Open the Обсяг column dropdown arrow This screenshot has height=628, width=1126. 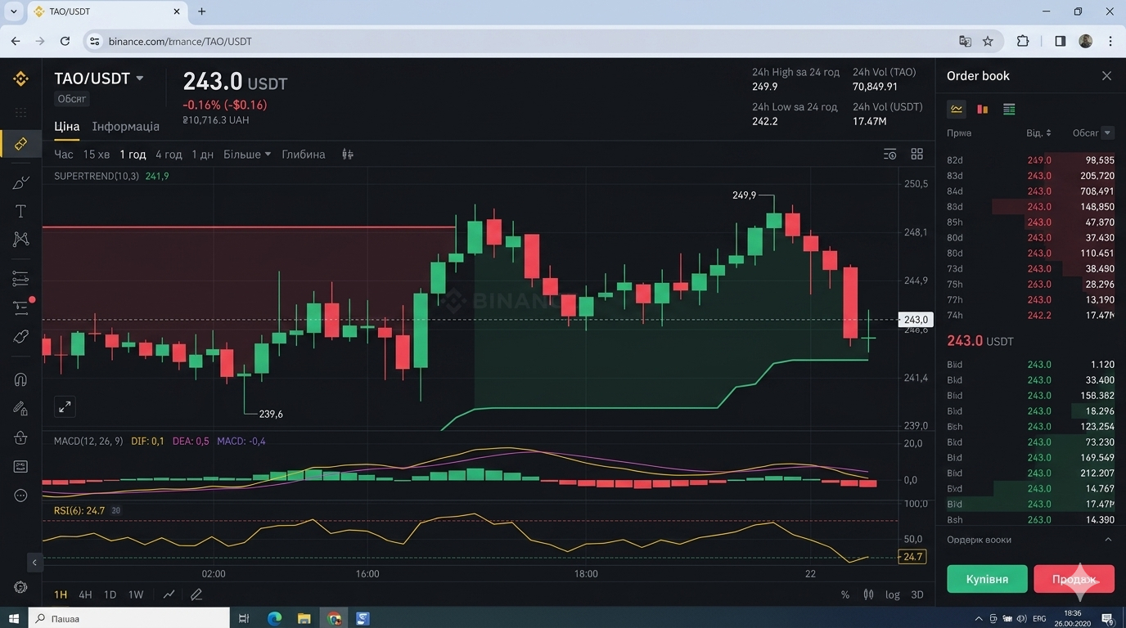(x=1107, y=132)
